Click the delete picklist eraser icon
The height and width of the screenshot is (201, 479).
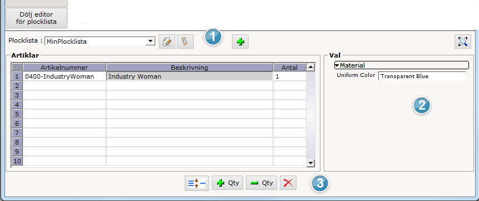tap(185, 42)
